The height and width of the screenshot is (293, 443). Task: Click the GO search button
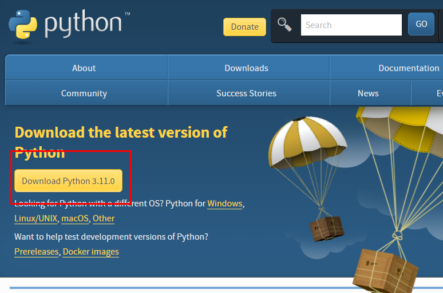[421, 24]
